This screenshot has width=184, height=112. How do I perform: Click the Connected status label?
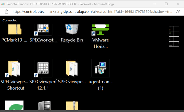[x=10, y=20]
